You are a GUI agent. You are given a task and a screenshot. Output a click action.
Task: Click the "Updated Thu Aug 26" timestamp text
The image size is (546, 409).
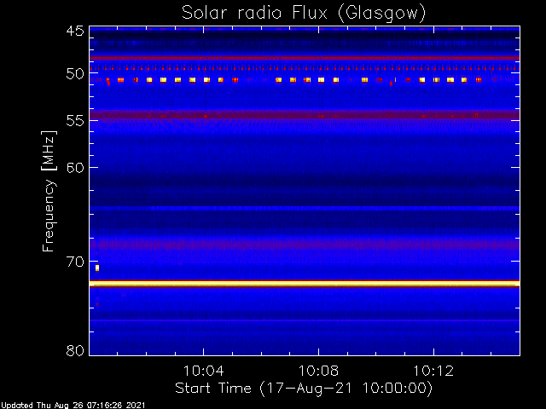(x=73, y=406)
